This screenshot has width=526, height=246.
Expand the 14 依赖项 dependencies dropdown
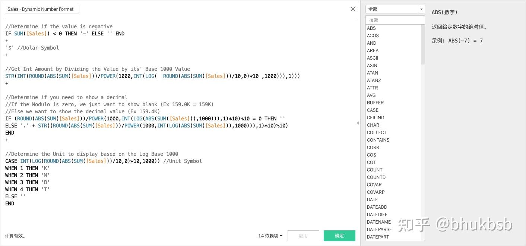pyautogui.click(x=270, y=236)
